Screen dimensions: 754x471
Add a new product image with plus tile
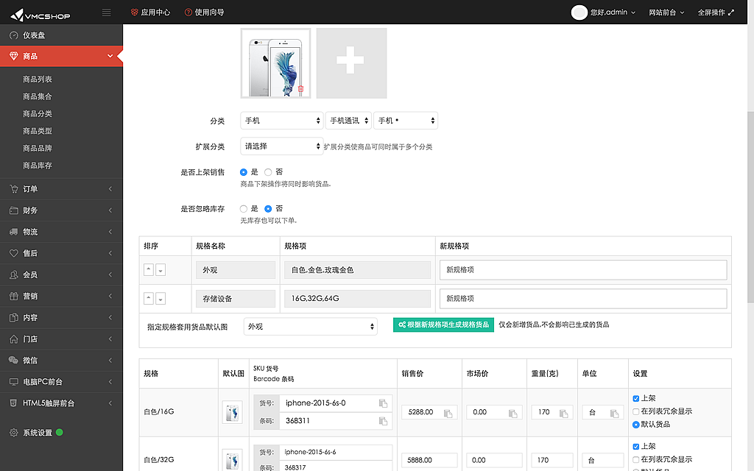350,63
